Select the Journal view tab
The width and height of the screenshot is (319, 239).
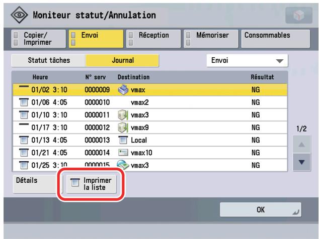122,60
